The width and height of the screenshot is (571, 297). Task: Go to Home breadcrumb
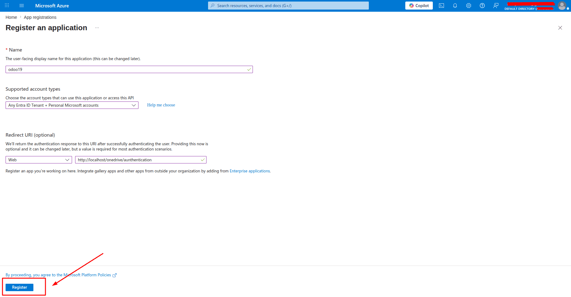point(11,17)
